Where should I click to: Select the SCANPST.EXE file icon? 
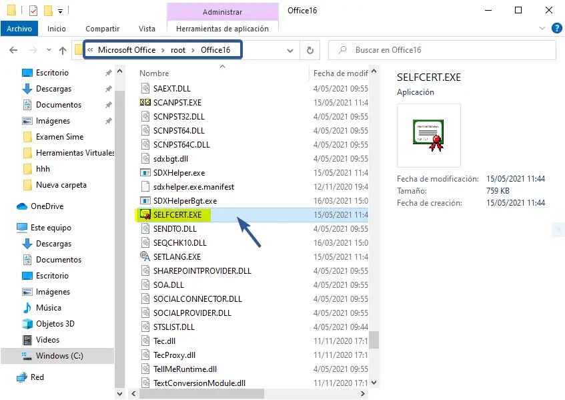point(145,102)
